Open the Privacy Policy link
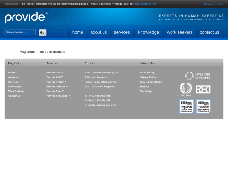228x171 pixels. [148, 77]
